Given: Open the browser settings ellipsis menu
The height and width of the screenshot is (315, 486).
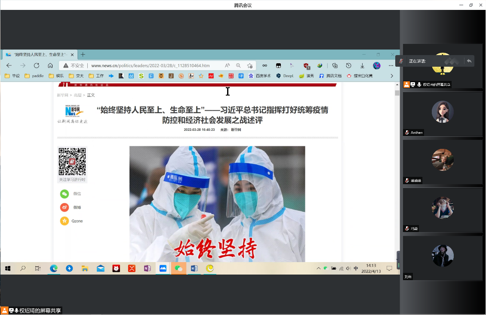Looking at the screenshot, I should click(391, 65).
